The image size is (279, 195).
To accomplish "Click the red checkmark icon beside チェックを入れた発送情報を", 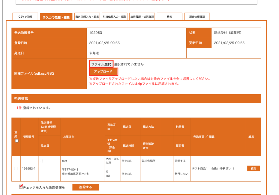I will coord(21,187).
